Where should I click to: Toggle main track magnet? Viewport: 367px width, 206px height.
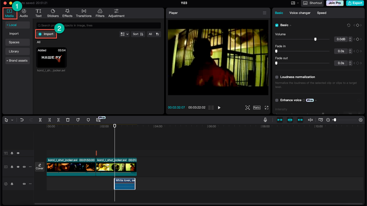tap(280, 120)
